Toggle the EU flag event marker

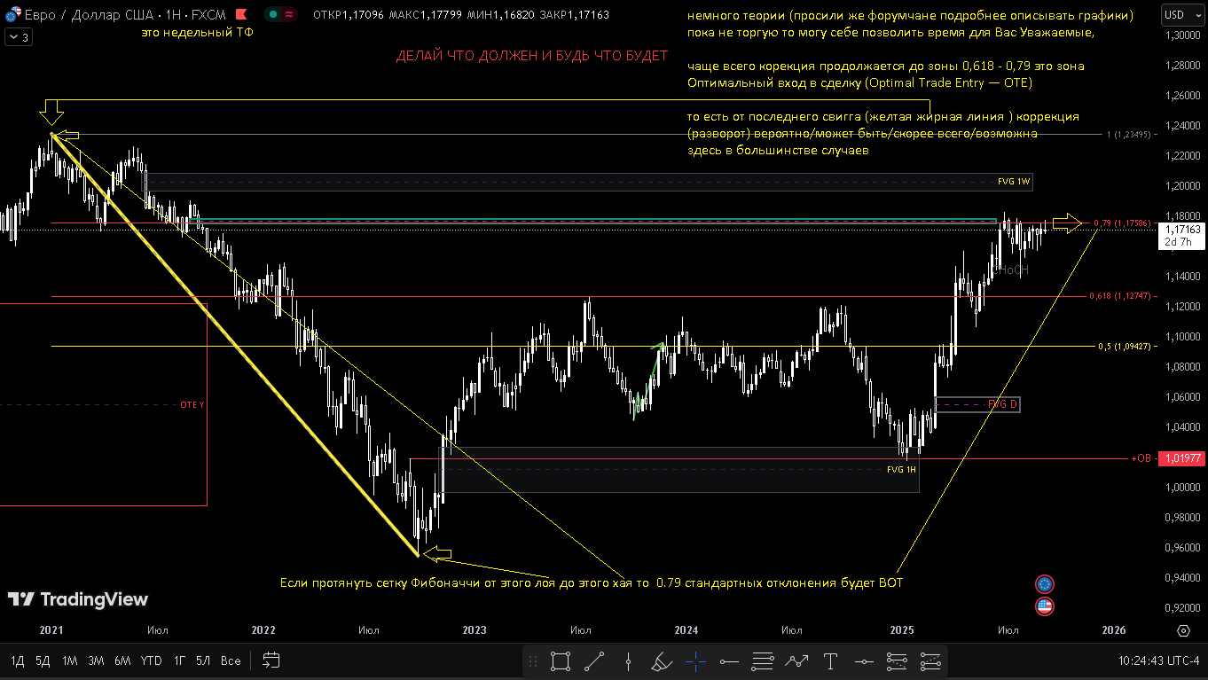tap(1044, 584)
